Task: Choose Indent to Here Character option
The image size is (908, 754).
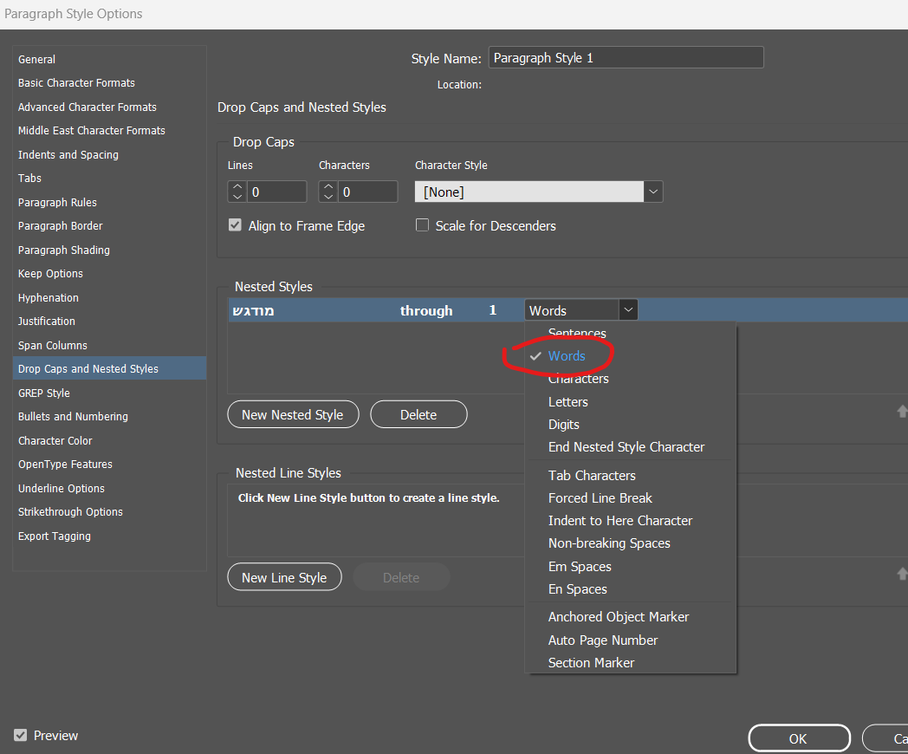Action: pyautogui.click(x=619, y=521)
